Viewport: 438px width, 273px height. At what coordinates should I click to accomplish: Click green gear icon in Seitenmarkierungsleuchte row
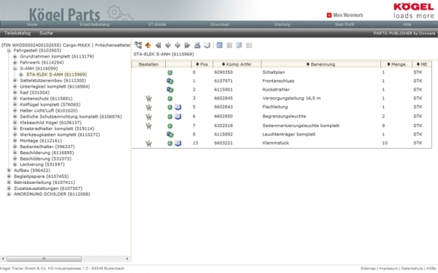tap(170, 126)
